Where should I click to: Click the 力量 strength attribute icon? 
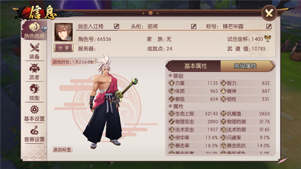click(171, 83)
